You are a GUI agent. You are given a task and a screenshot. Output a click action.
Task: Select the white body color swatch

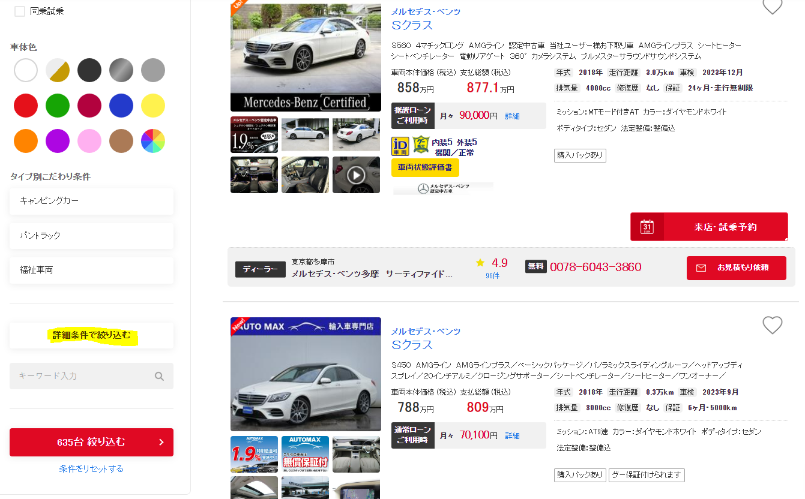pos(26,70)
